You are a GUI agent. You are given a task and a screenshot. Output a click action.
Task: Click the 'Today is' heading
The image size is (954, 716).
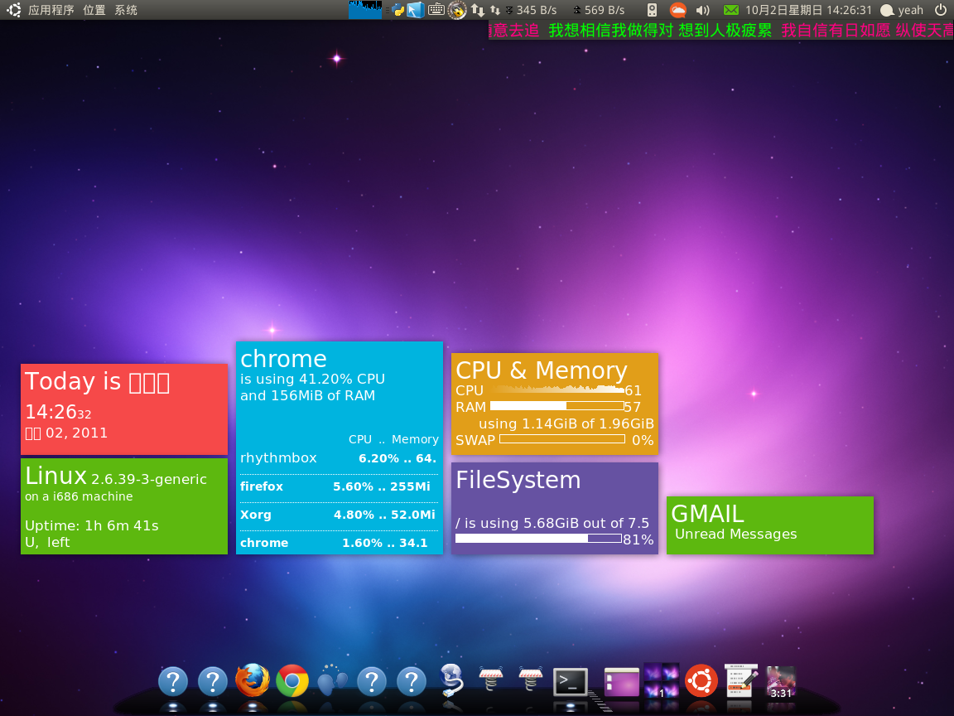97,382
